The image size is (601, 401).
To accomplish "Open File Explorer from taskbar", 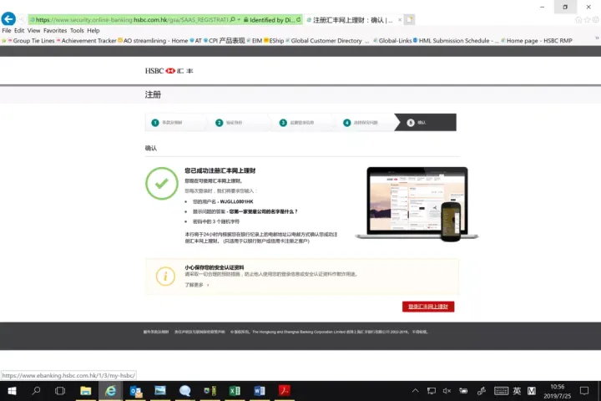I will [85, 391].
